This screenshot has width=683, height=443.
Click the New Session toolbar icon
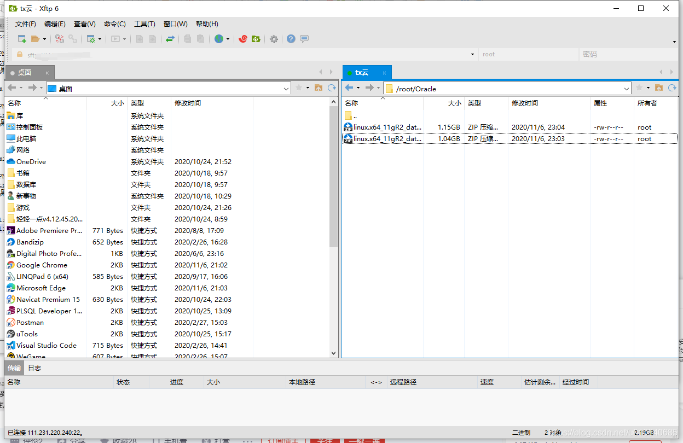point(22,39)
